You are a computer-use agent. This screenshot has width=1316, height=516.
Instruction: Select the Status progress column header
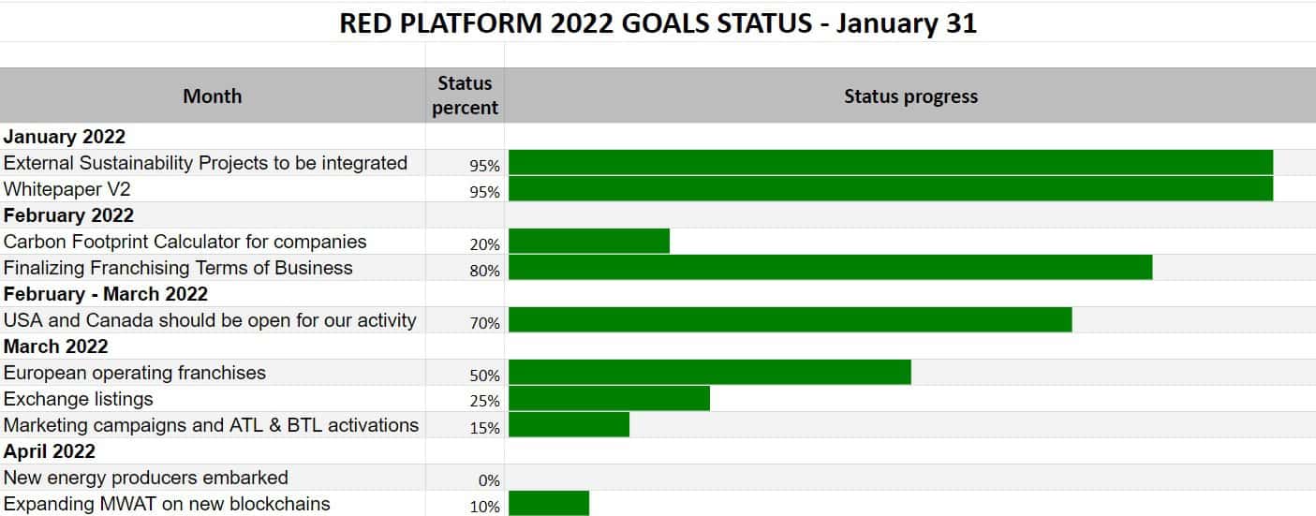pos(910,96)
